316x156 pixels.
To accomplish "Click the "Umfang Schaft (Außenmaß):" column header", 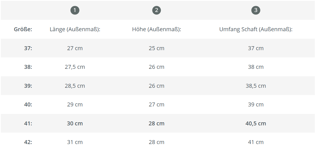I will tap(256, 29).
